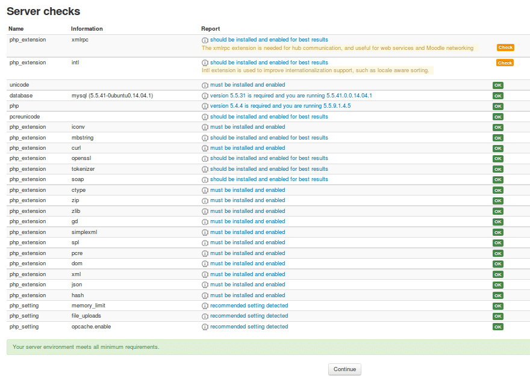Click the OK badge for file_uploads
This screenshot has width=530, height=385.
click(x=497, y=316)
